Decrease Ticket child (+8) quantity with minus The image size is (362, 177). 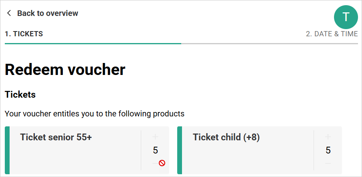tap(328, 163)
